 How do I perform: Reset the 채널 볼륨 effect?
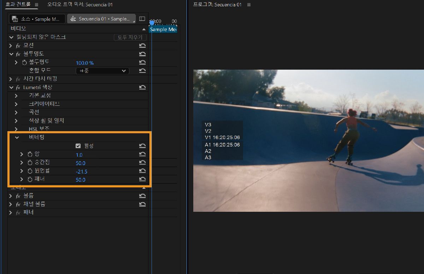pyautogui.click(x=142, y=204)
